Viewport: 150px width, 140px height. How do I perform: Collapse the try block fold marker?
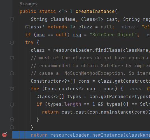pos(12,43)
